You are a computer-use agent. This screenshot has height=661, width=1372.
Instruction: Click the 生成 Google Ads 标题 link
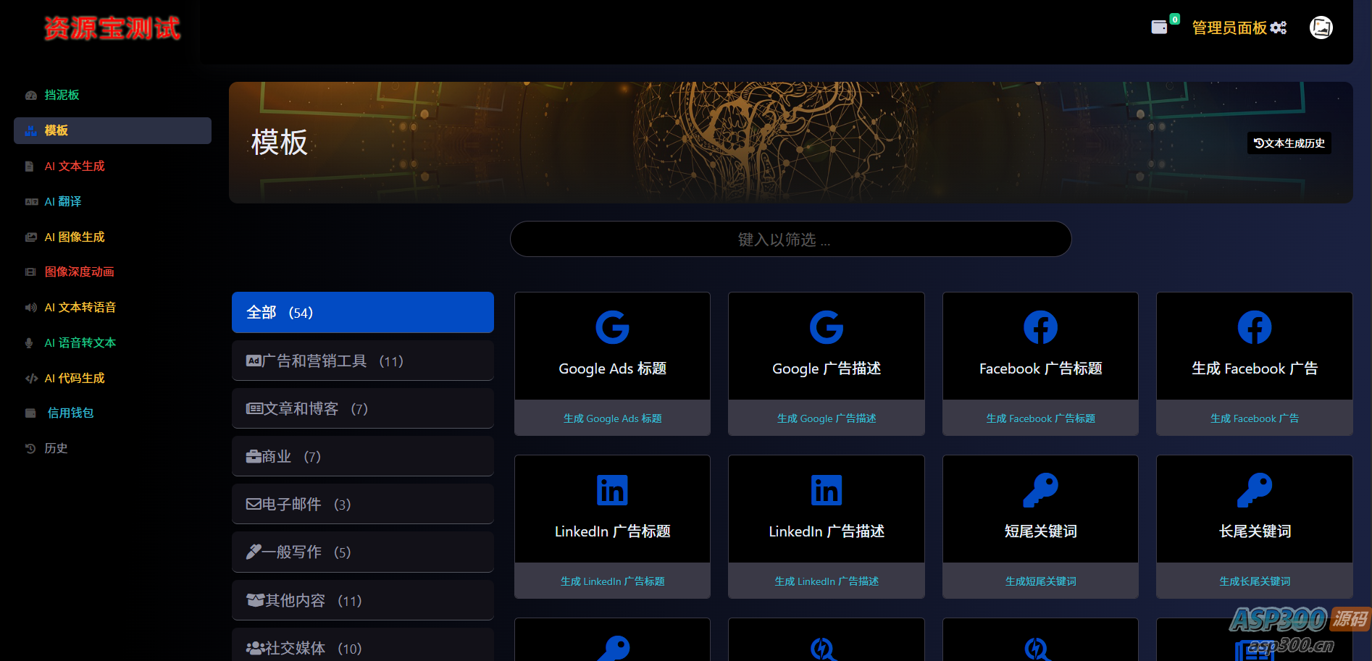click(x=611, y=418)
